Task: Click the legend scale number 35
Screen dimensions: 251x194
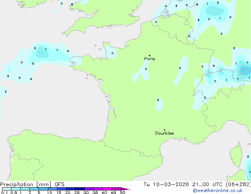Action: click(95, 192)
